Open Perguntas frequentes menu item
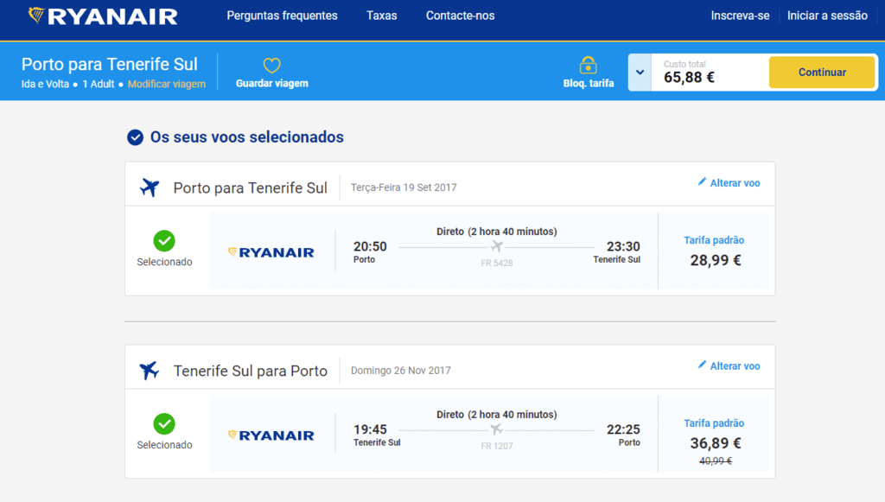 [x=283, y=16]
